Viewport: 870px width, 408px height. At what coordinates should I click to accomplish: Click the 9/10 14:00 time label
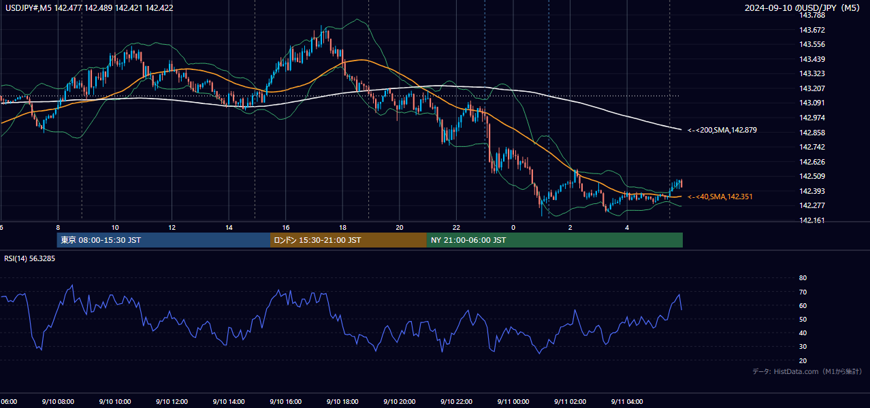(x=229, y=401)
